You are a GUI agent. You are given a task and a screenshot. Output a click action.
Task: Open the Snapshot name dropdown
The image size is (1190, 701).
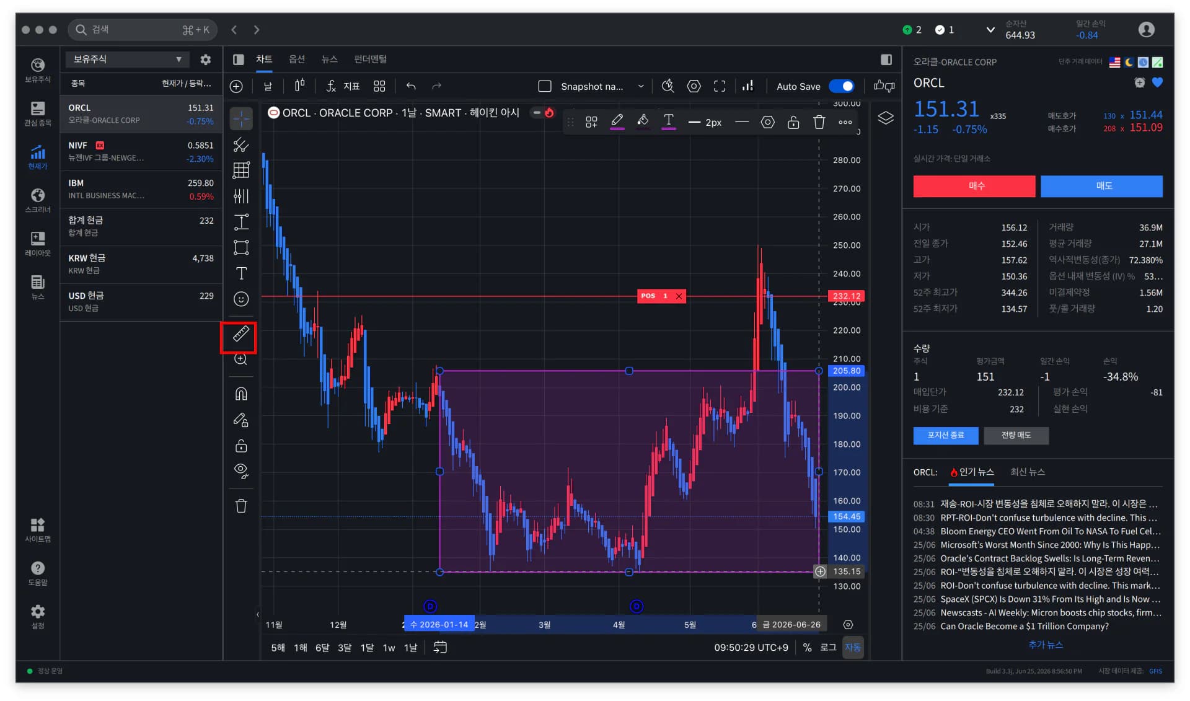tap(602, 86)
